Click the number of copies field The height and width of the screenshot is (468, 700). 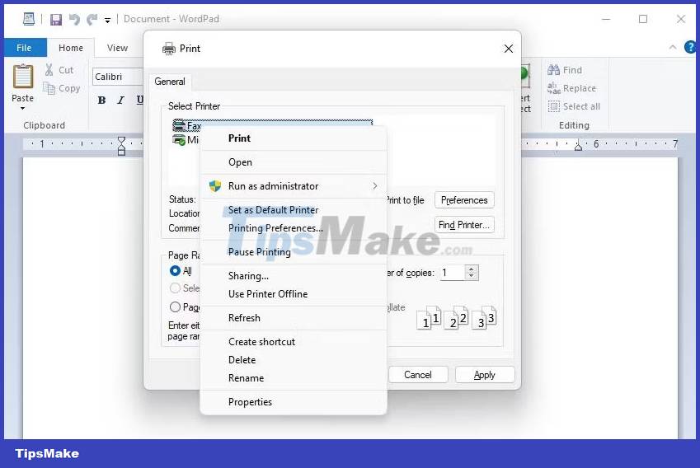pos(452,273)
